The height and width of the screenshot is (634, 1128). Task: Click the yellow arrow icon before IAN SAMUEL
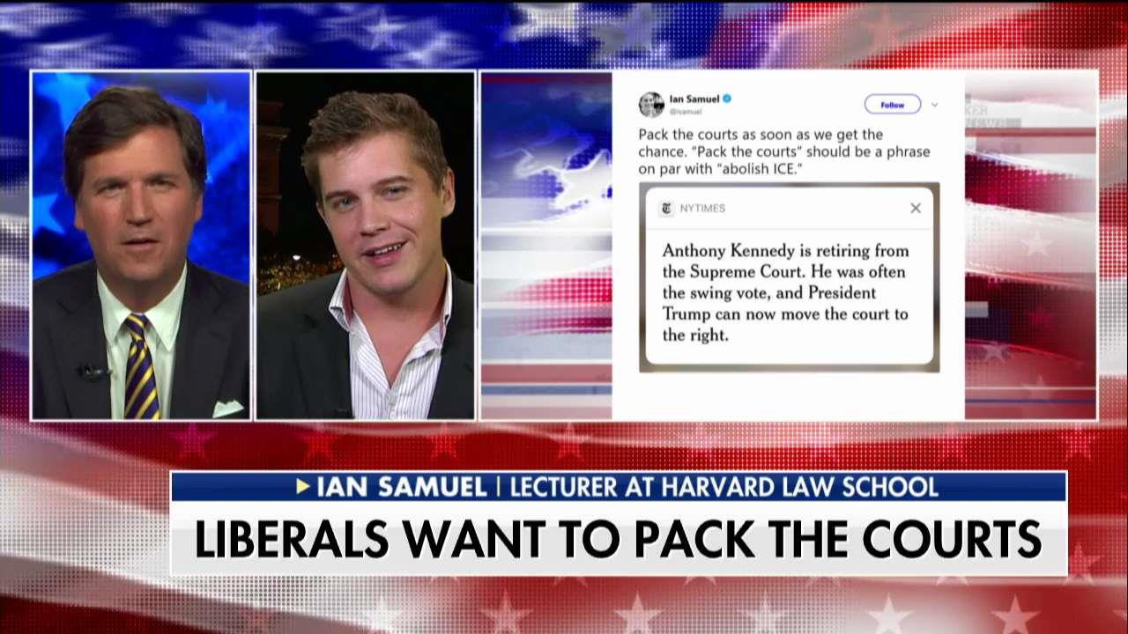click(x=302, y=486)
